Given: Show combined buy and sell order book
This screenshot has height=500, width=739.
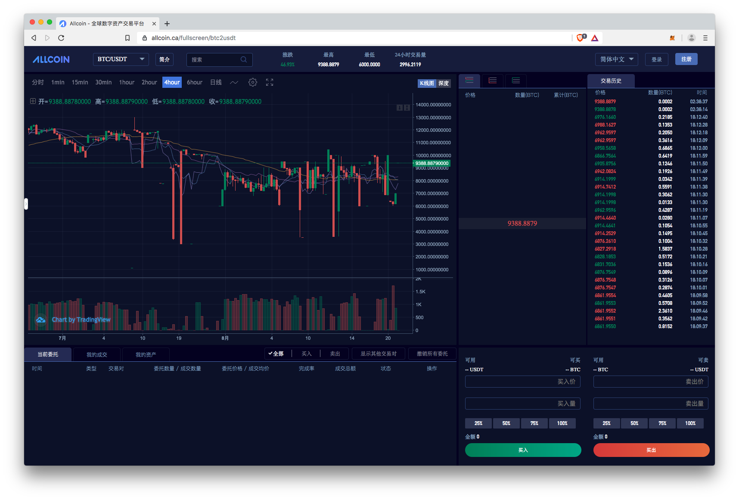Looking at the screenshot, I should point(469,80).
